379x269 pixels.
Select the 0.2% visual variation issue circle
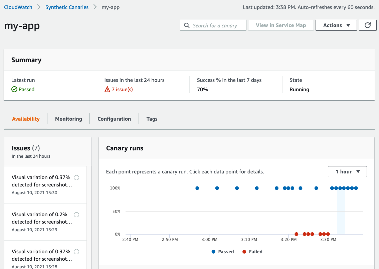pos(76,215)
